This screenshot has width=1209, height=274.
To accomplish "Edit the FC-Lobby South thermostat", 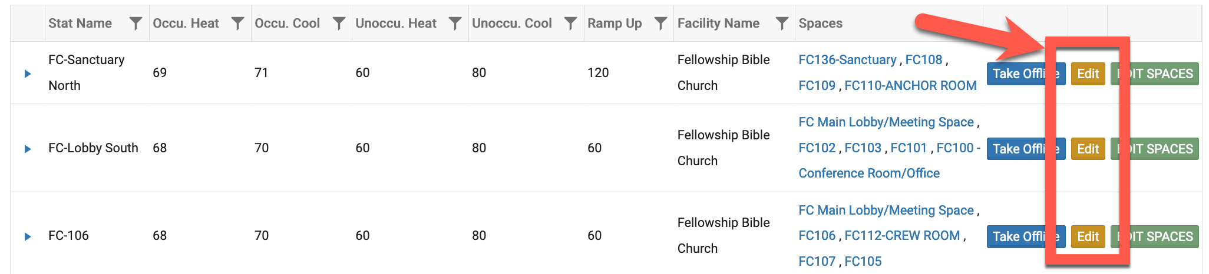I will tap(1088, 149).
